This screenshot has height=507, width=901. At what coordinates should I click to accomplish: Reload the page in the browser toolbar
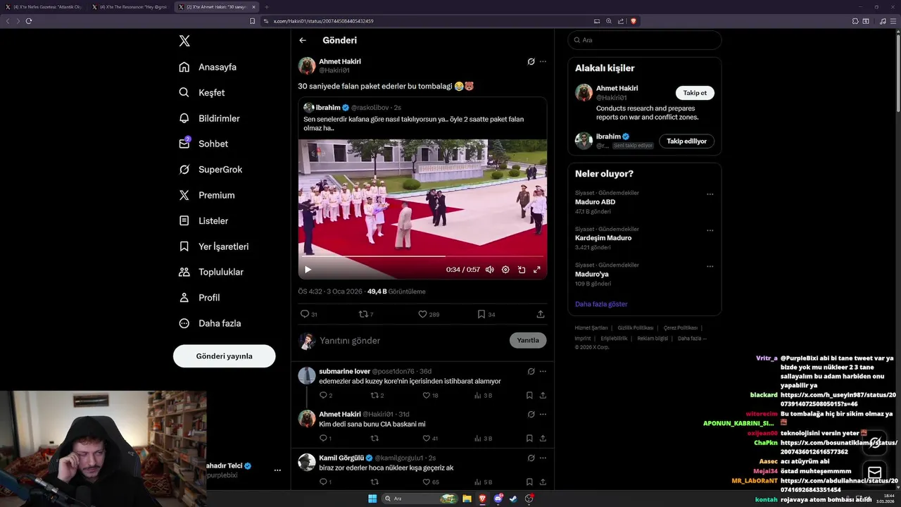pos(29,21)
